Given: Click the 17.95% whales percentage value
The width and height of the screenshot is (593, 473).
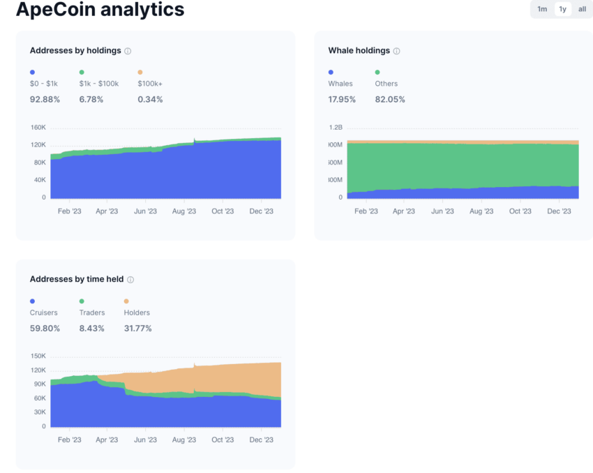Looking at the screenshot, I should pyautogui.click(x=342, y=100).
